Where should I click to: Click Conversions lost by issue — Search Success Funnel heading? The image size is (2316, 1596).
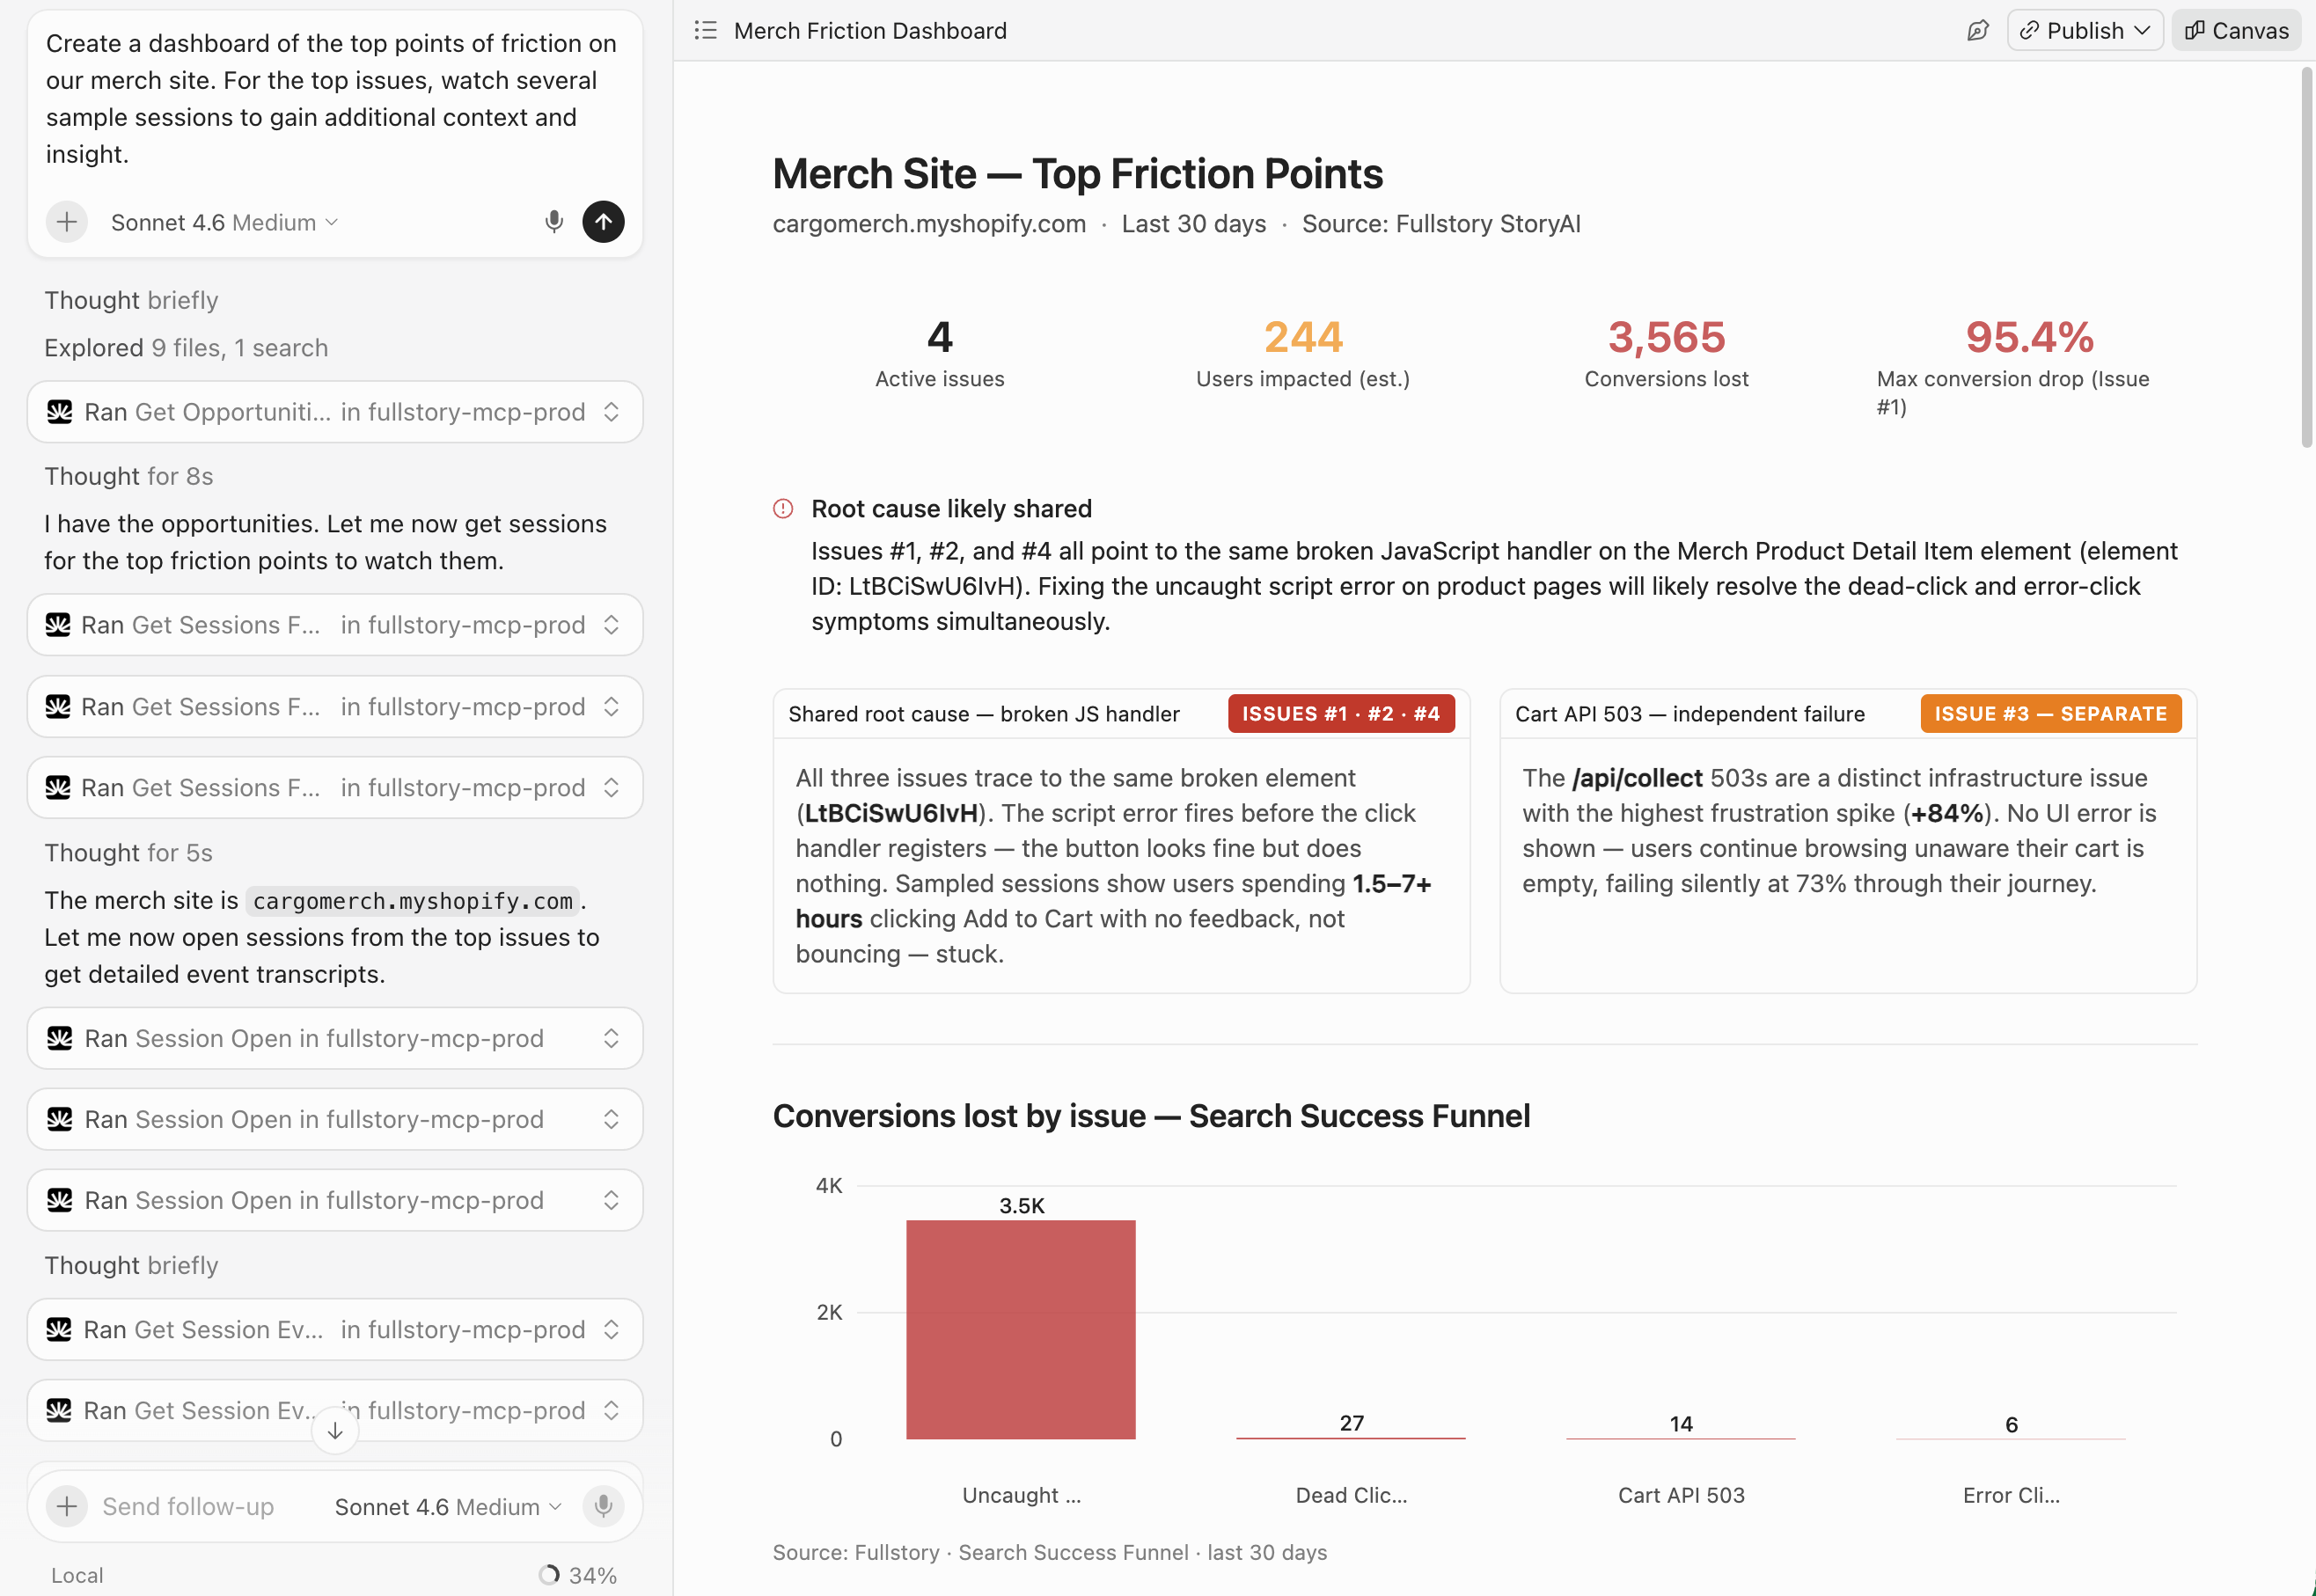1151,1116
